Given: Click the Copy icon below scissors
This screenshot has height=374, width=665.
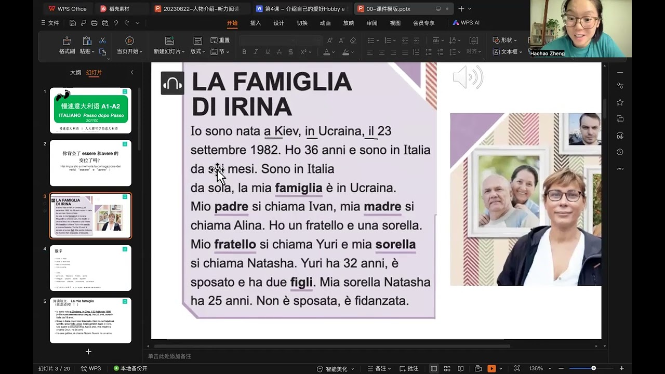Looking at the screenshot, I should [x=103, y=52].
